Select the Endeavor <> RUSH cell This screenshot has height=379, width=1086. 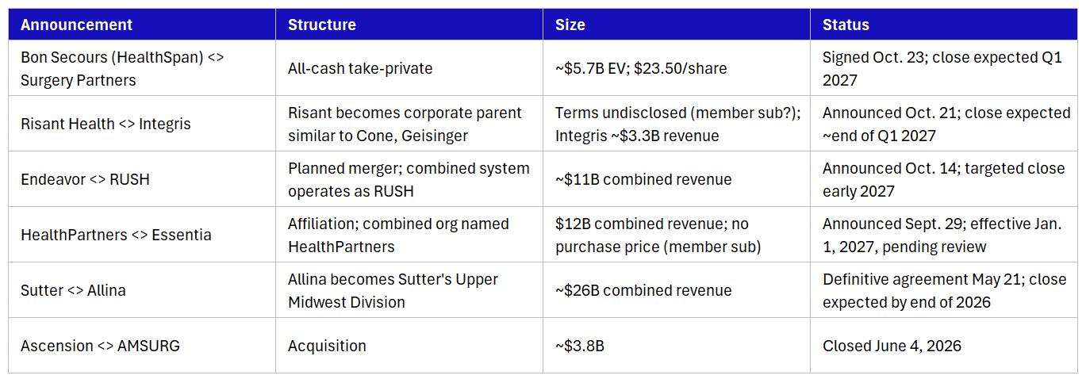click(x=142, y=179)
